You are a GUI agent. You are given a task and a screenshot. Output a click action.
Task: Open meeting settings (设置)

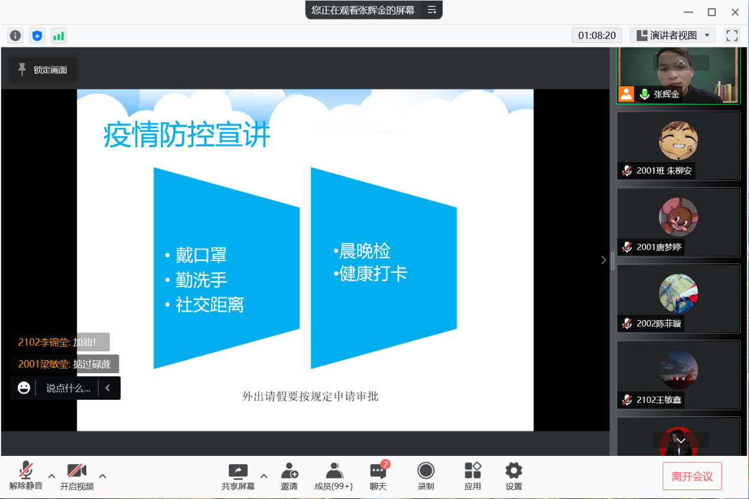[x=514, y=476]
